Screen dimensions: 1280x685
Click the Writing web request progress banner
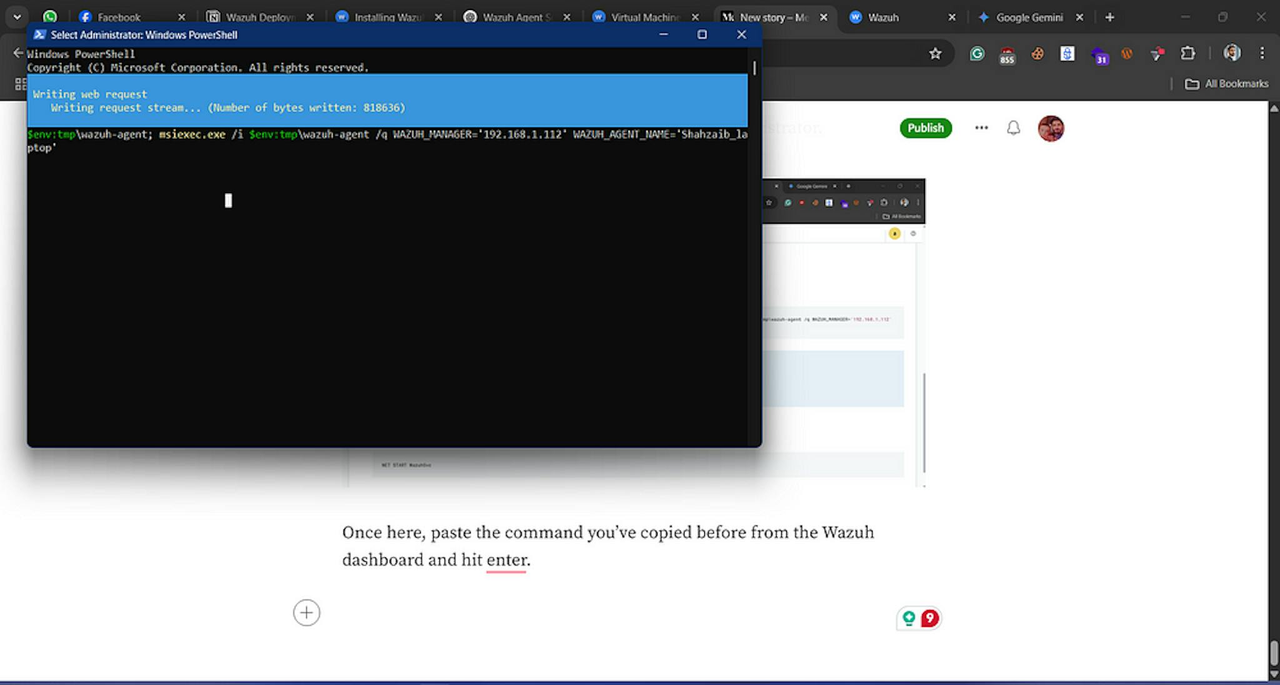coord(387,101)
